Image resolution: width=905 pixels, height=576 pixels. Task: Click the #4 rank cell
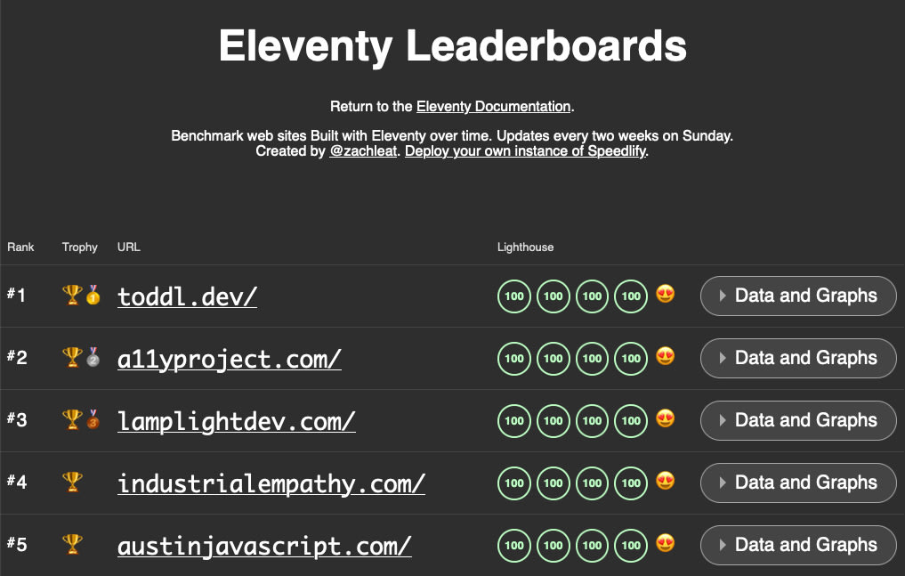pyautogui.click(x=17, y=482)
